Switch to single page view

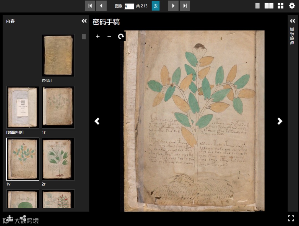pyautogui.click(x=257, y=6)
